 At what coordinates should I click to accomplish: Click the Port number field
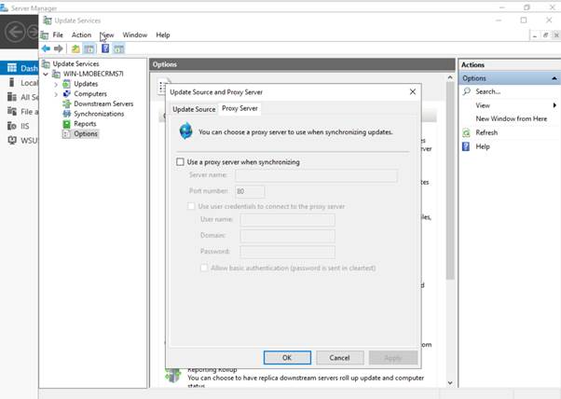click(249, 190)
